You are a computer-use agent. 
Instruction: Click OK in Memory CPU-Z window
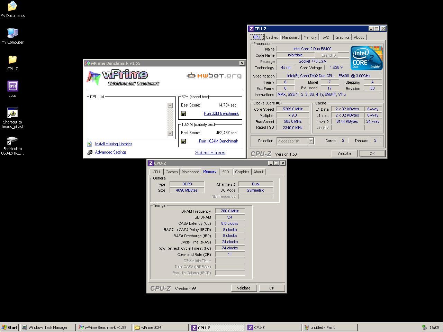pos(272,288)
